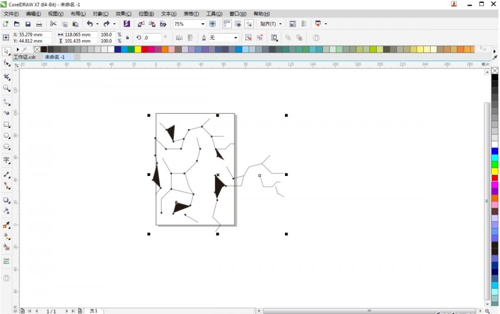Select the Transparency tool
This screenshot has width=500, height=314.
point(6,211)
